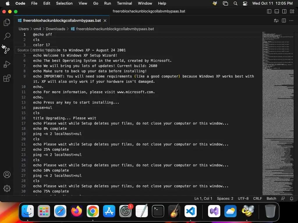Click the feedback icon in status bar
This screenshot has height=223, width=298.
click(x=283, y=199)
